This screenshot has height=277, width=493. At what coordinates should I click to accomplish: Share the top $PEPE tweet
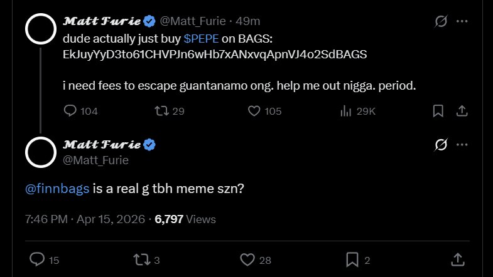click(x=461, y=111)
